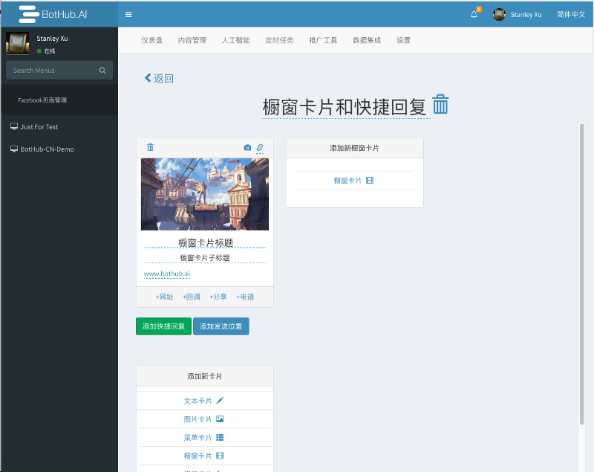Toggle the hamburger sidebar menu icon
The width and height of the screenshot is (594, 472).
(x=128, y=14)
